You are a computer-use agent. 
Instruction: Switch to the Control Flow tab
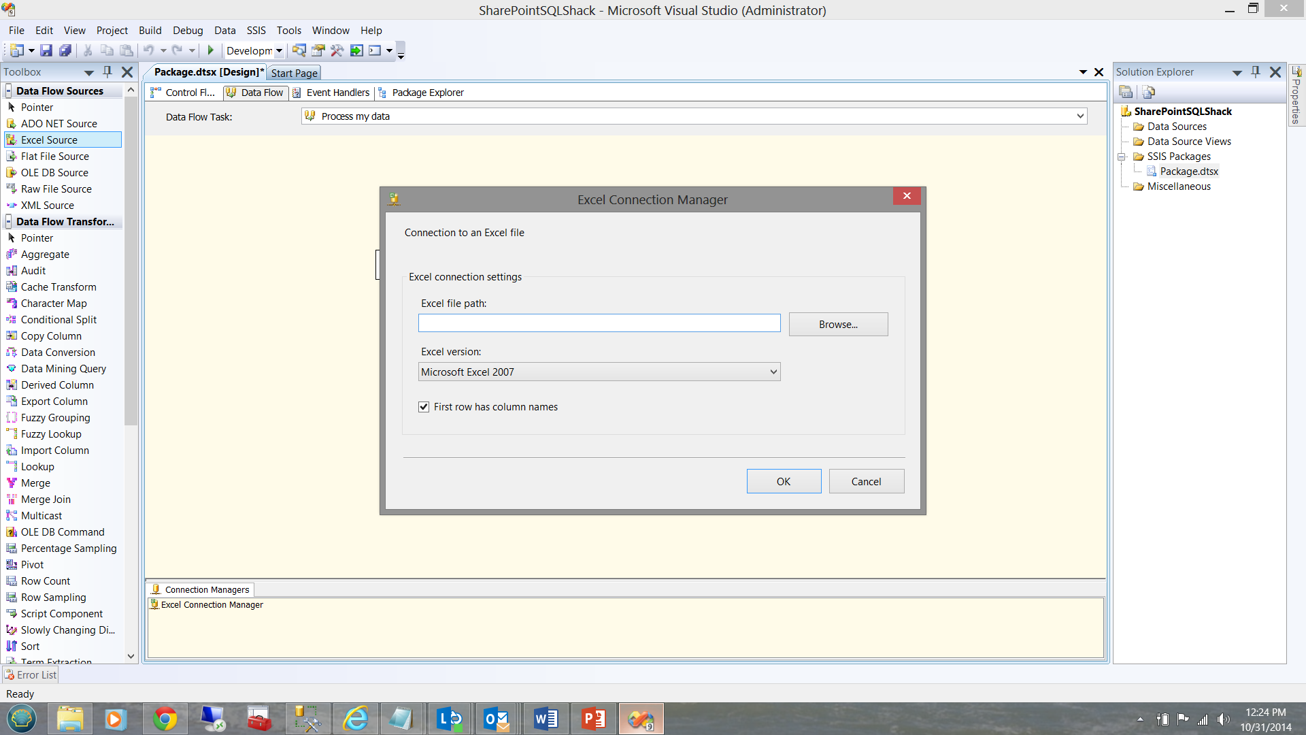pyautogui.click(x=184, y=93)
